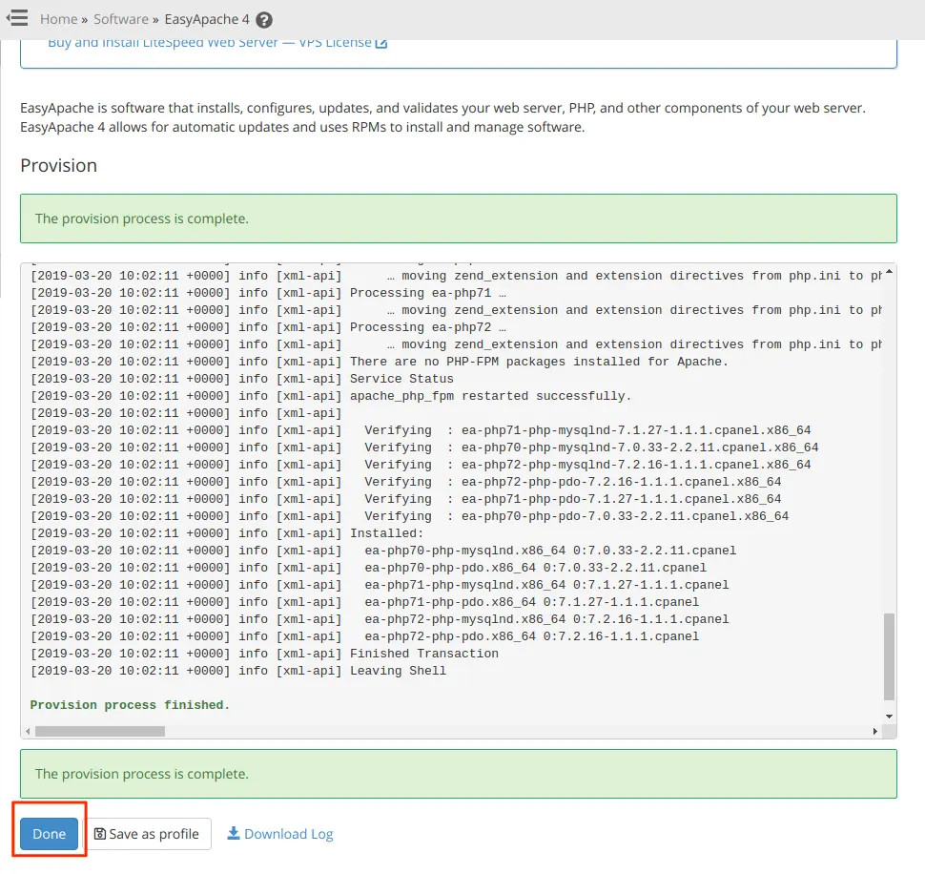This screenshot has height=874, width=925.
Task: Click the right arrow on the horizontal scrollbar
Action: [x=876, y=731]
